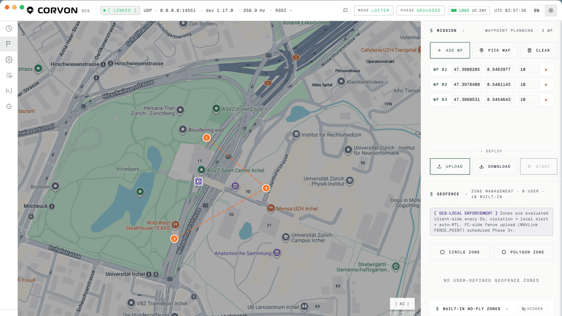562x316 pixels.
Task: Click the checklist lines sidebar icon
Action: click(9, 75)
